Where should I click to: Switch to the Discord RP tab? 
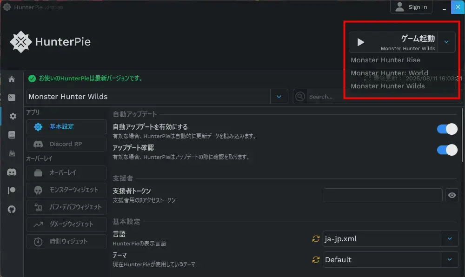[66, 144]
